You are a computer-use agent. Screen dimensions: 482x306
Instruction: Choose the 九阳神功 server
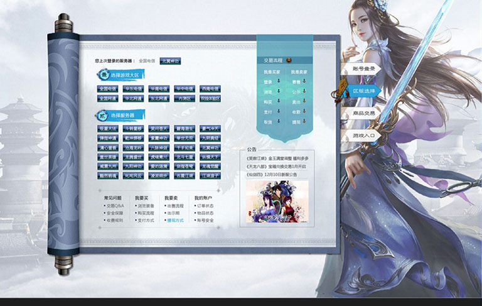pyautogui.click(x=134, y=167)
